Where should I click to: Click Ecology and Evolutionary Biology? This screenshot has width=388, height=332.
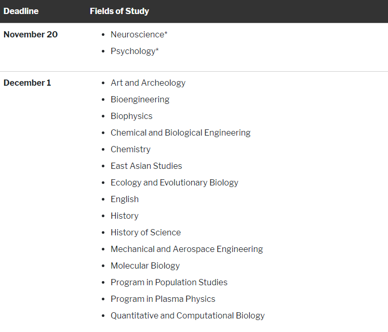pyautogui.click(x=175, y=182)
